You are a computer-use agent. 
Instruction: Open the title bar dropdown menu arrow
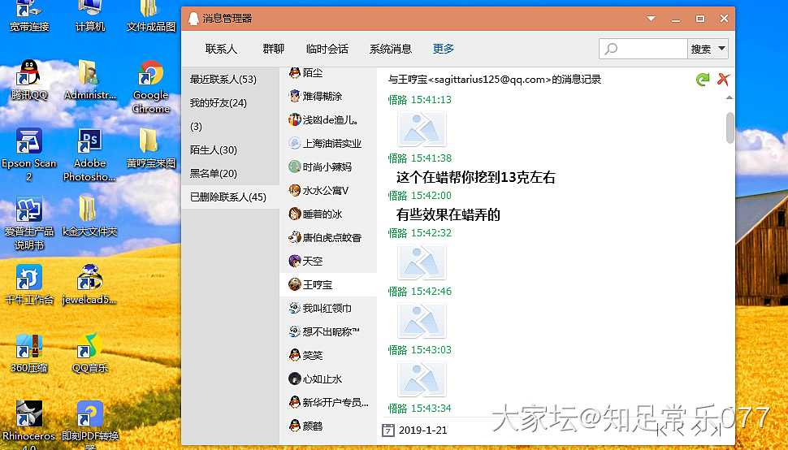point(650,19)
